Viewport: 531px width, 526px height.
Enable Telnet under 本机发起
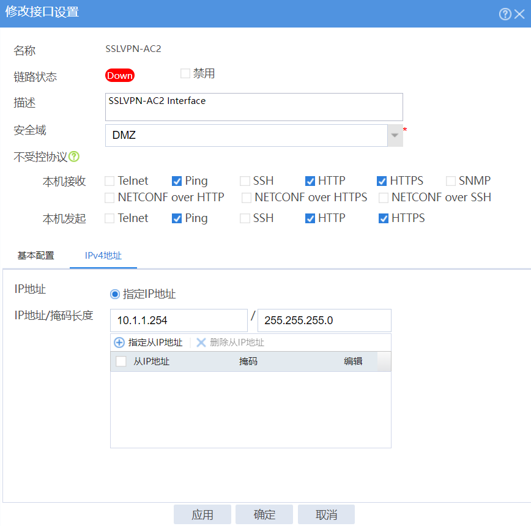(110, 218)
